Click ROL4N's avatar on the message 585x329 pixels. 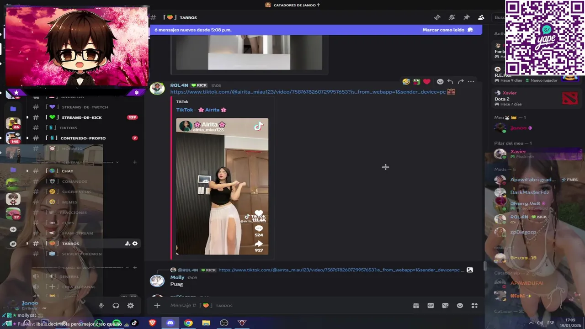[157, 89]
